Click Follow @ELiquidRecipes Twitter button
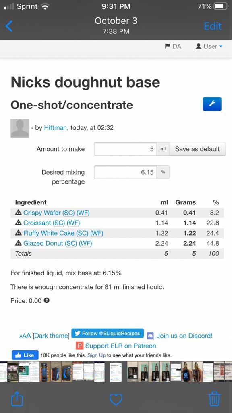 click(108, 333)
